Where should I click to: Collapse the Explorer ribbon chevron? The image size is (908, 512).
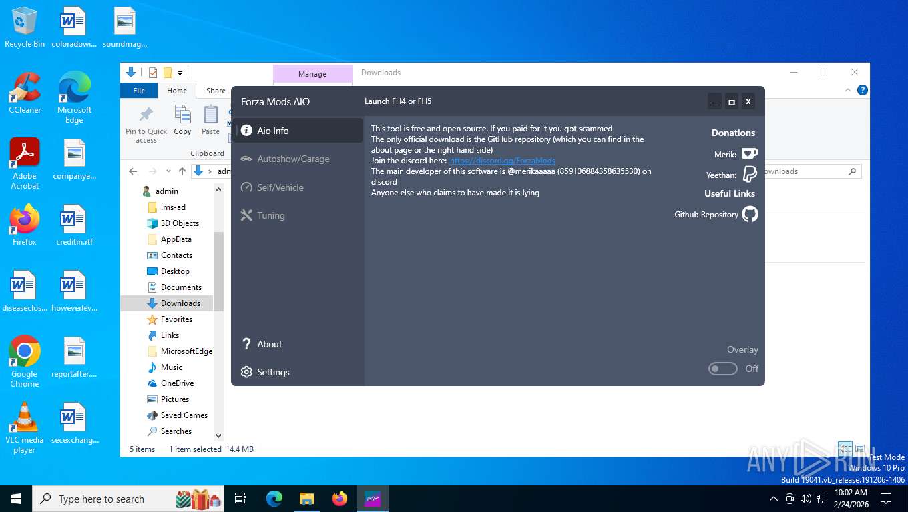[x=848, y=90]
